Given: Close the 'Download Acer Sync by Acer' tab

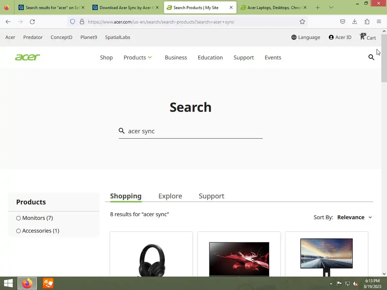Looking at the screenshot, I should (x=157, y=8).
